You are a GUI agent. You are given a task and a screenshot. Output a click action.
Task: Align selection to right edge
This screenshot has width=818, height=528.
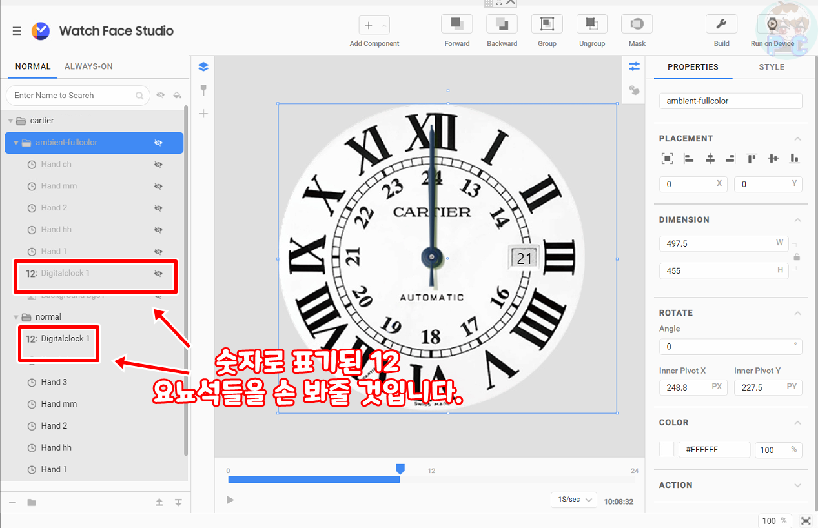coord(731,158)
